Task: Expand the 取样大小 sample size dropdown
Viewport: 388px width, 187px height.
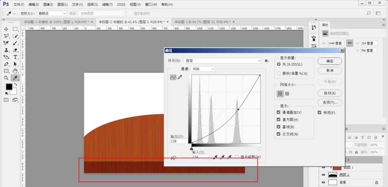Action: [51, 13]
